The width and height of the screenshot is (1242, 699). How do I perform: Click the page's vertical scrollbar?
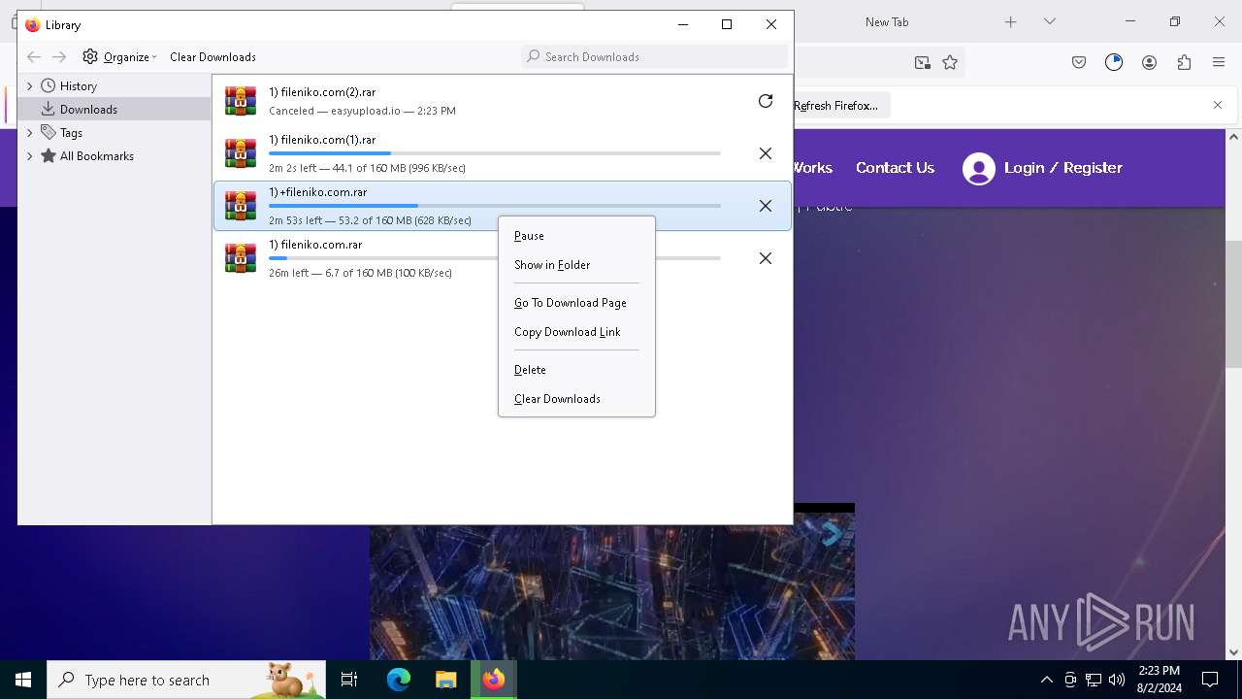[x=1234, y=304]
